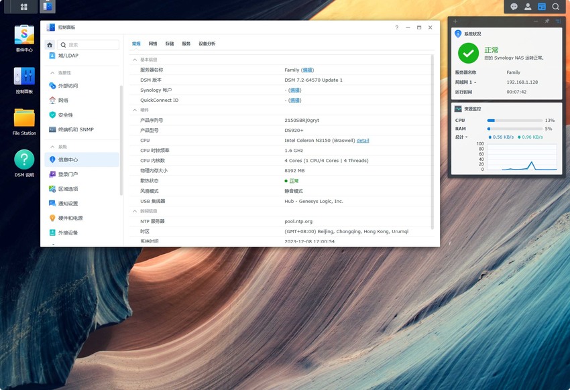Open 终端机和 SNMP in sidebar

[x=81, y=129]
